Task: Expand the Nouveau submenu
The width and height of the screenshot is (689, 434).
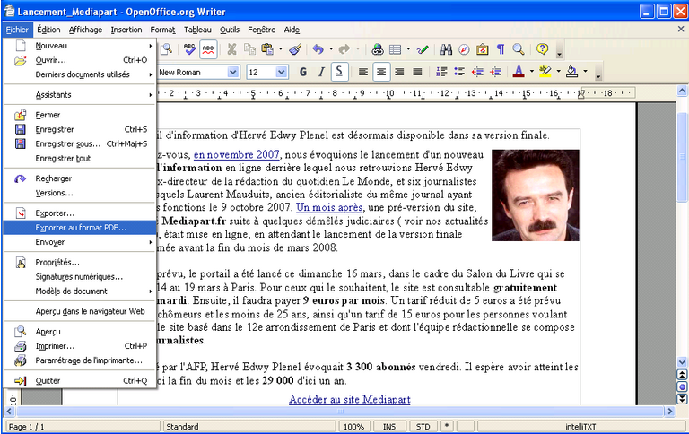Action: click(80, 46)
